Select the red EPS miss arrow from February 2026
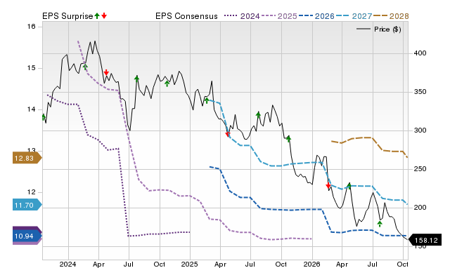Viewport: 450px width, 268px height. pos(328,186)
